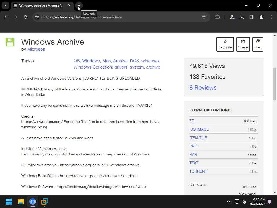The width and height of the screenshot is (277, 208).
Task: Open the OS topic link
Action: tap(77, 61)
